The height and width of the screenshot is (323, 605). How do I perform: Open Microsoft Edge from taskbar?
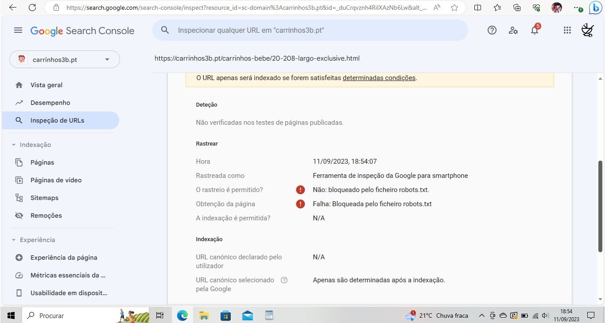click(182, 315)
